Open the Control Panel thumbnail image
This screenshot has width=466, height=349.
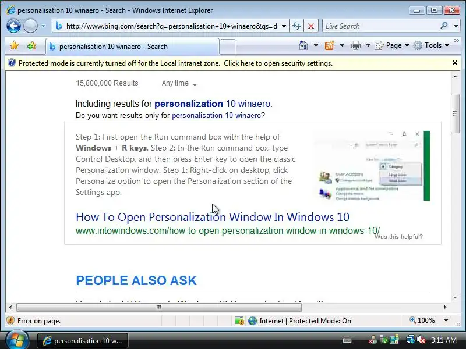coord(372,166)
